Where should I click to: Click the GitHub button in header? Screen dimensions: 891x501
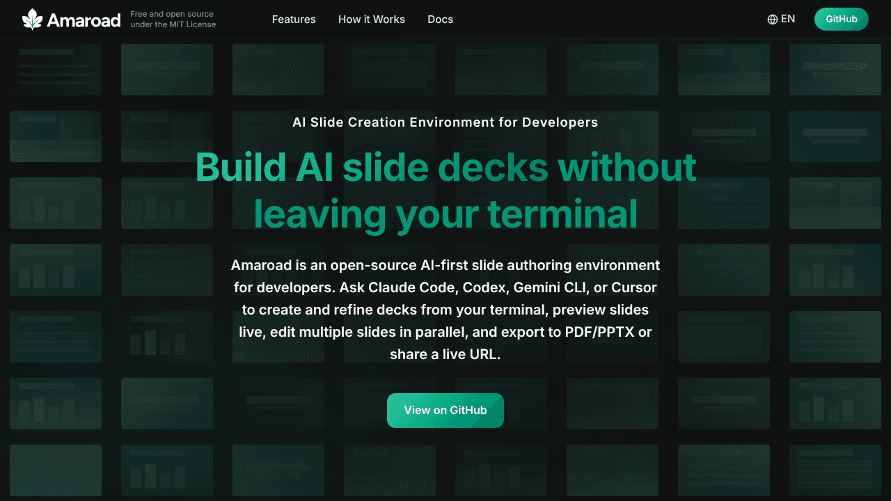tap(842, 19)
